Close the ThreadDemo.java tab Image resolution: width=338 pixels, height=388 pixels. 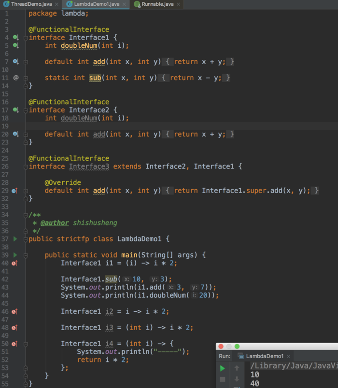click(56, 4)
